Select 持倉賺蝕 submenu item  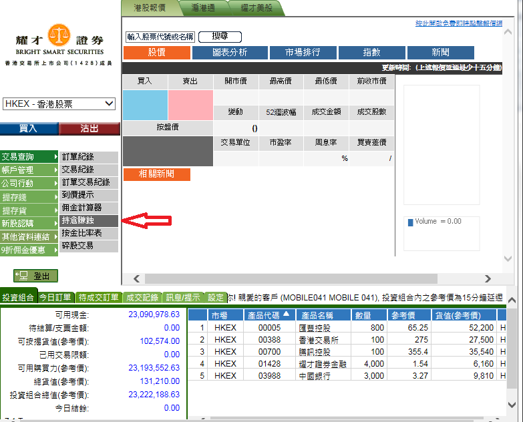coord(89,220)
